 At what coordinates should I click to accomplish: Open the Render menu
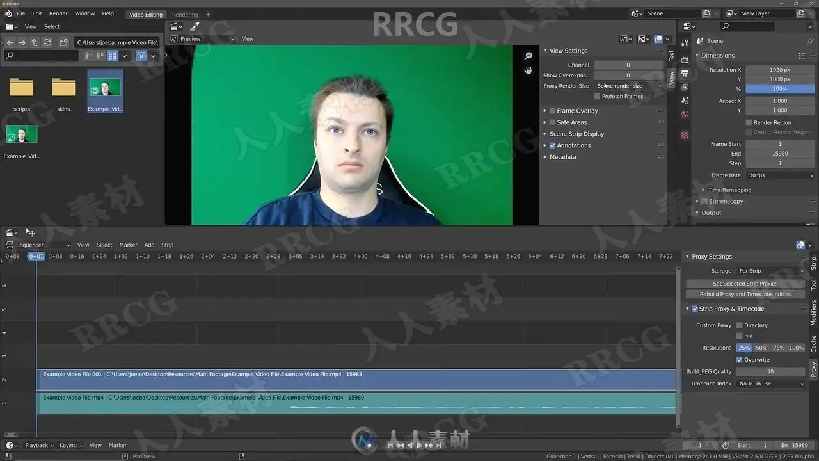pyautogui.click(x=58, y=13)
